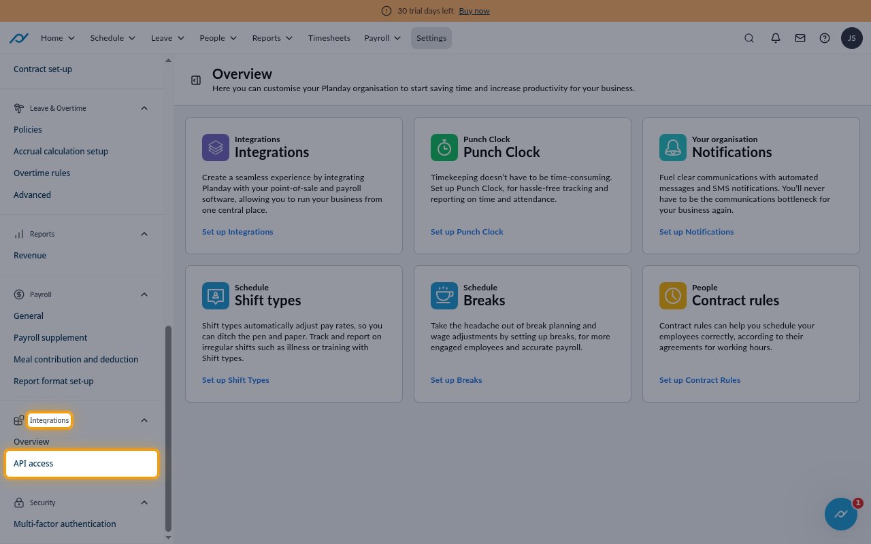Click the trial info exclamation icon

coord(387,11)
